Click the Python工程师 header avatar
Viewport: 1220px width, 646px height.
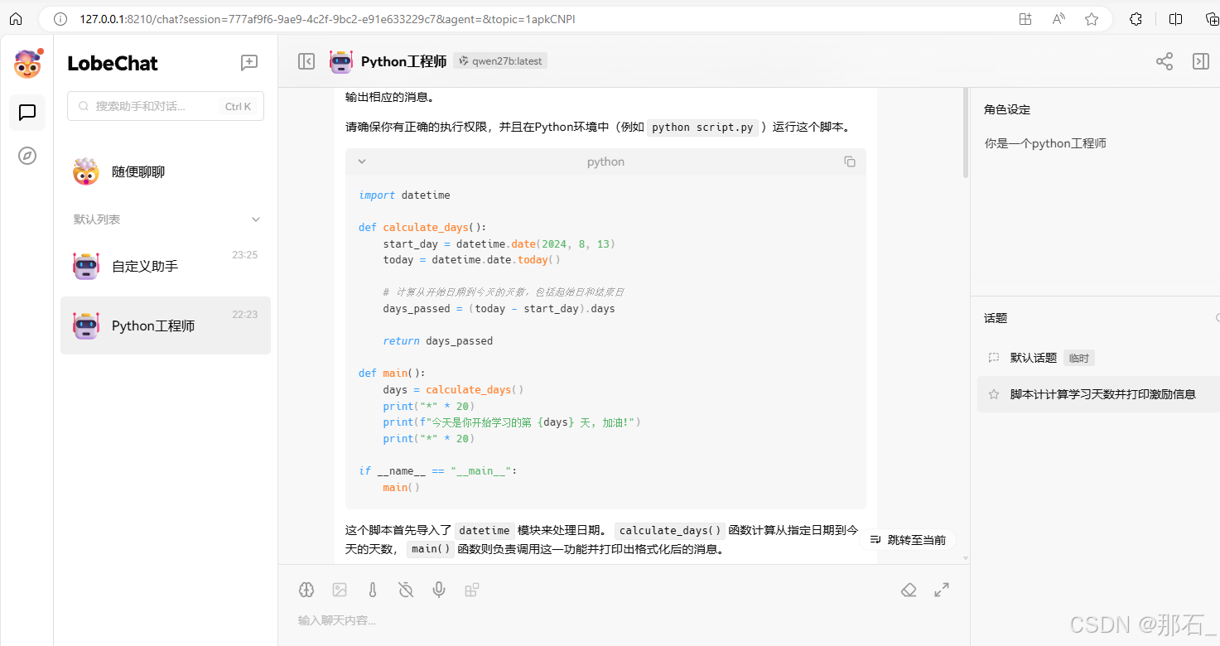(341, 61)
